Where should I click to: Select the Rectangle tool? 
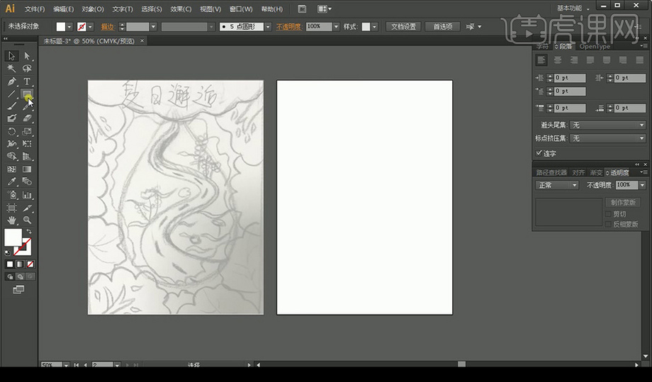[x=27, y=94]
